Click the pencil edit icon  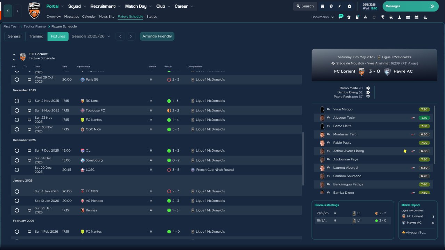[340, 6]
